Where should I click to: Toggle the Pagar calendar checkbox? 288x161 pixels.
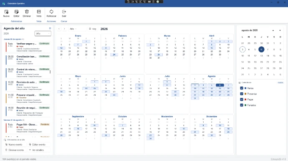[242, 99]
